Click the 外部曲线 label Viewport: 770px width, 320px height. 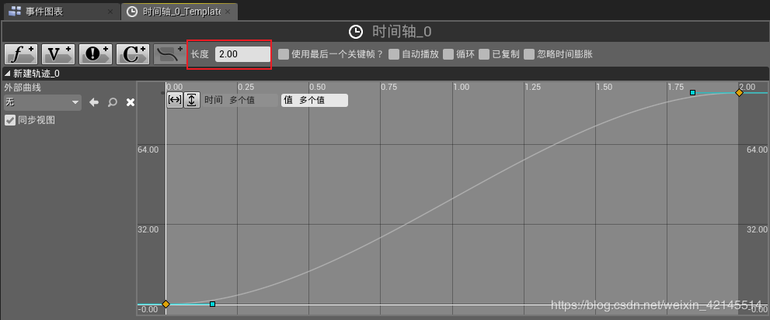click(x=22, y=88)
